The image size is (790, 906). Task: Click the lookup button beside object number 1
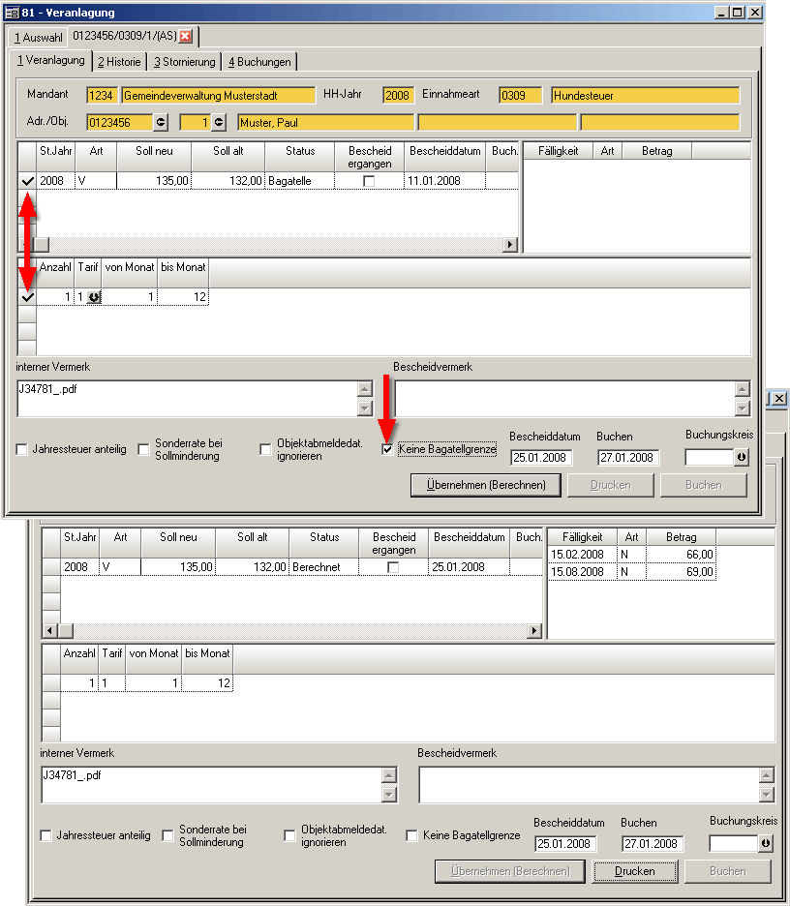pyautogui.click(x=219, y=122)
